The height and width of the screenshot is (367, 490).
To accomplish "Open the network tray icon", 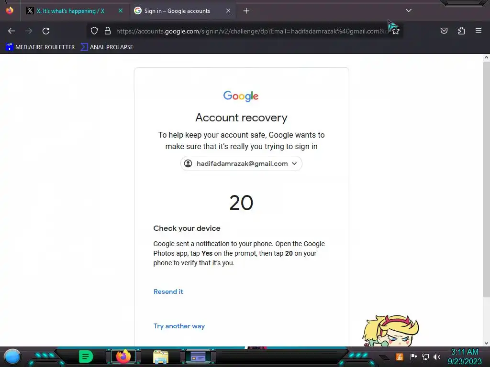I will [x=425, y=356].
